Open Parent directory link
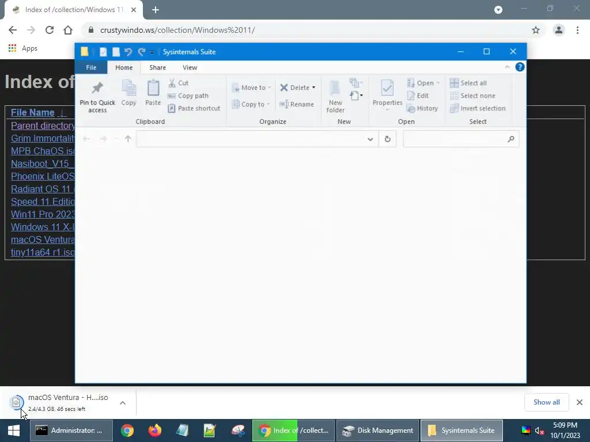 coord(43,125)
